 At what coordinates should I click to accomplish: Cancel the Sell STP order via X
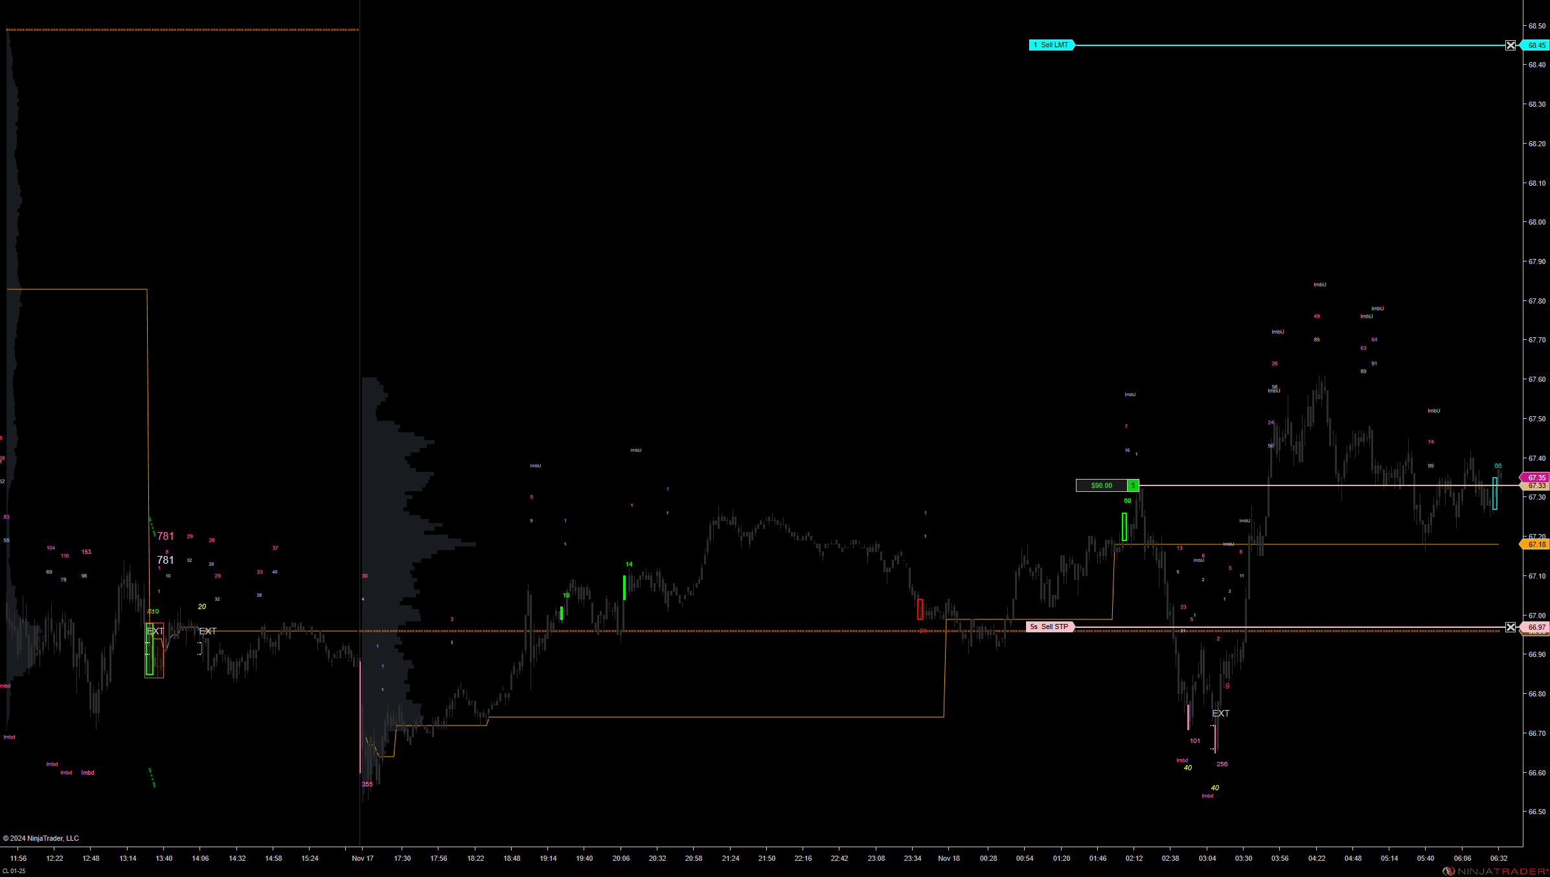click(1510, 627)
